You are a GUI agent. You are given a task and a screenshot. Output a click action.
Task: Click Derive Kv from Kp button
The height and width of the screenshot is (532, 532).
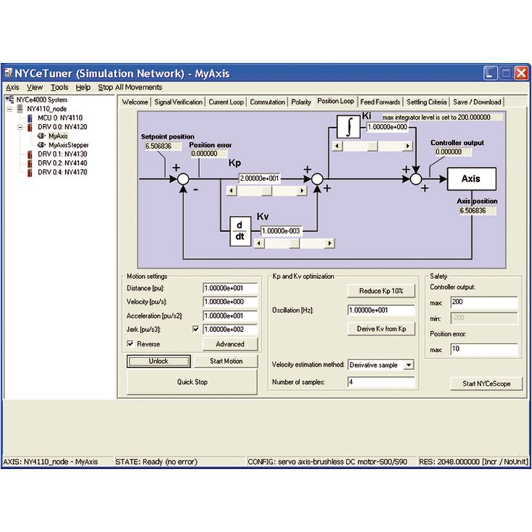pos(381,329)
